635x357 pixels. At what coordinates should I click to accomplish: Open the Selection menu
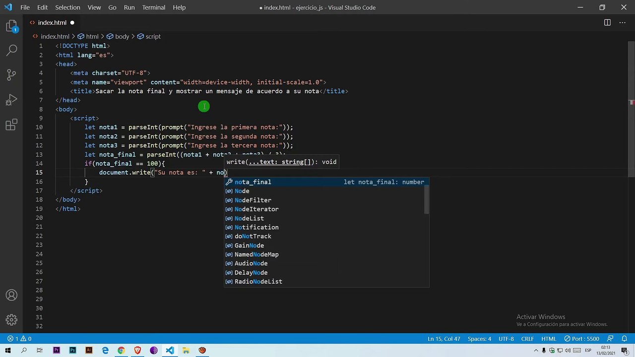point(67,7)
